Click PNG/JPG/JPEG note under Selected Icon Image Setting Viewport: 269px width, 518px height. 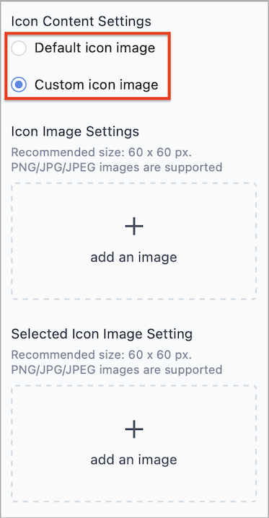(x=117, y=369)
